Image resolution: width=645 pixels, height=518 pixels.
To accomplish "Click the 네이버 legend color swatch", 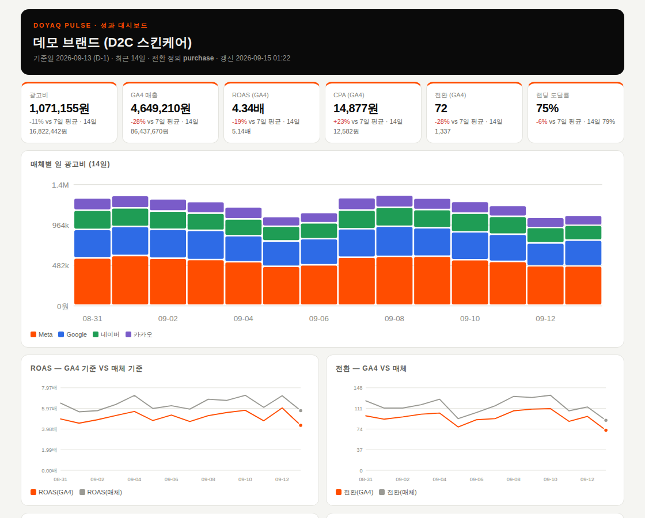I will pos(96,334).
